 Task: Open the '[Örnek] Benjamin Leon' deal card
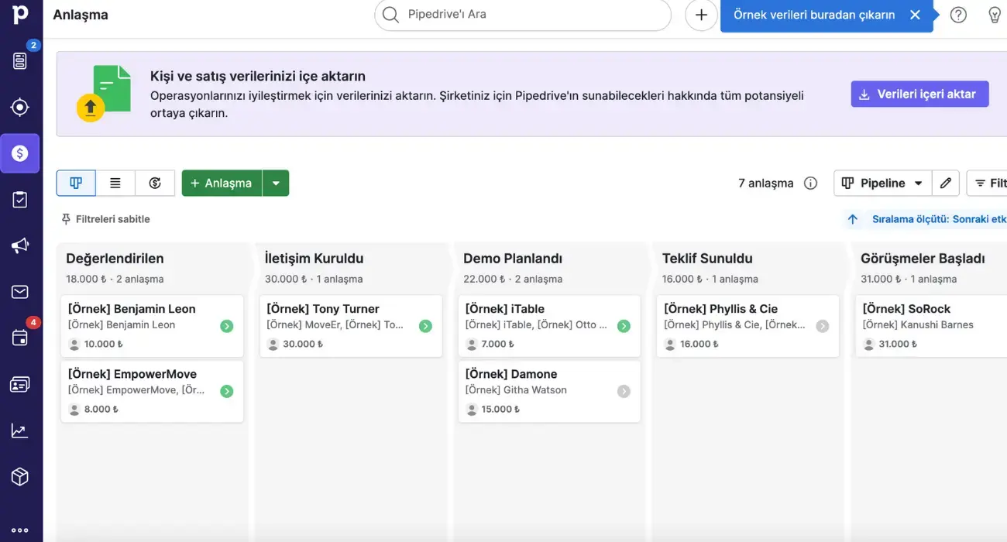tap(152, 326)
